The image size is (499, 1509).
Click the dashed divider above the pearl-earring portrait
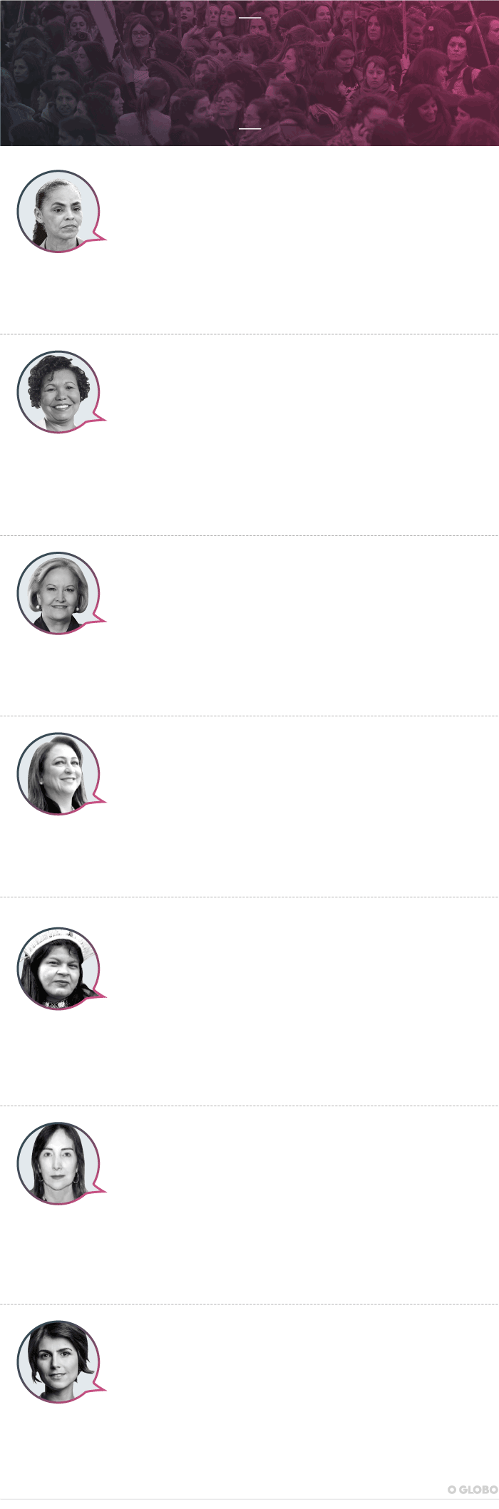click(x=249, y=535)
